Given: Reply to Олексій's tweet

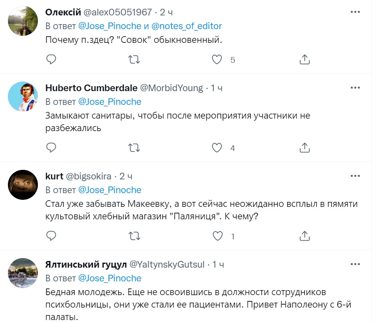Looking at the screenshot, I should (51, 60).
